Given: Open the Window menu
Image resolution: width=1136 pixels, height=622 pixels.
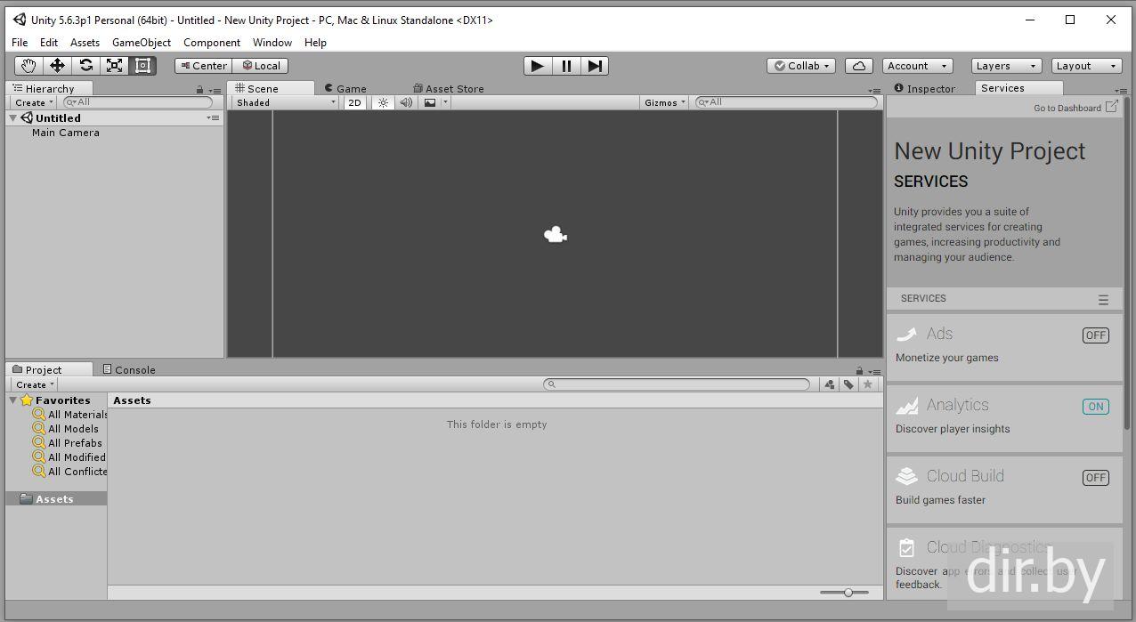Looking at the screenshot, I should [x=272, y=42].
